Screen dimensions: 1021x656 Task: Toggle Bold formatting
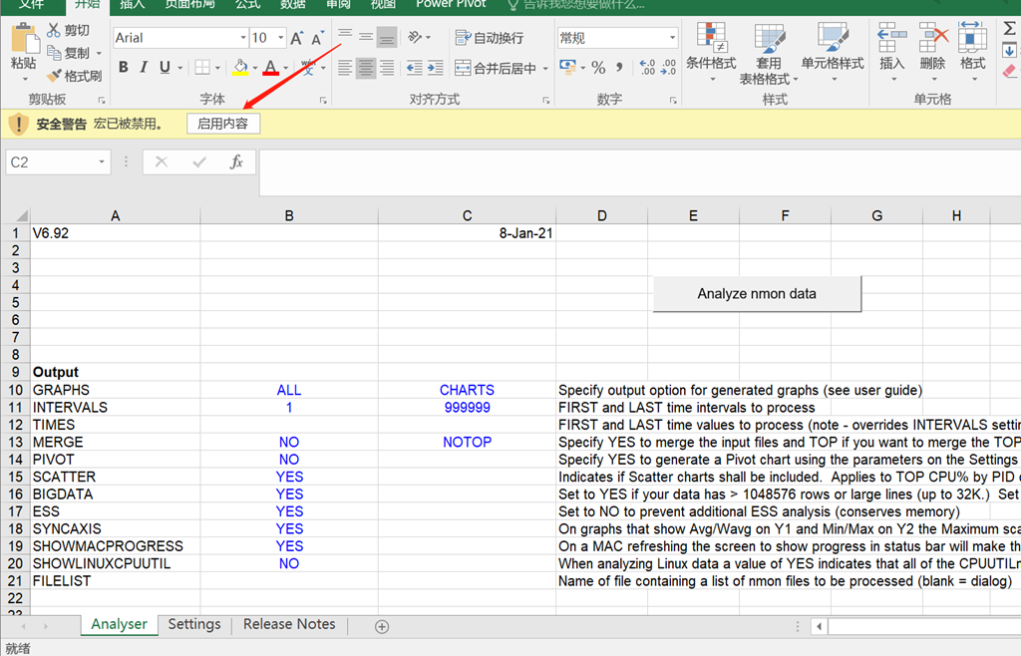pyautogui.click(x=123, y=67)
